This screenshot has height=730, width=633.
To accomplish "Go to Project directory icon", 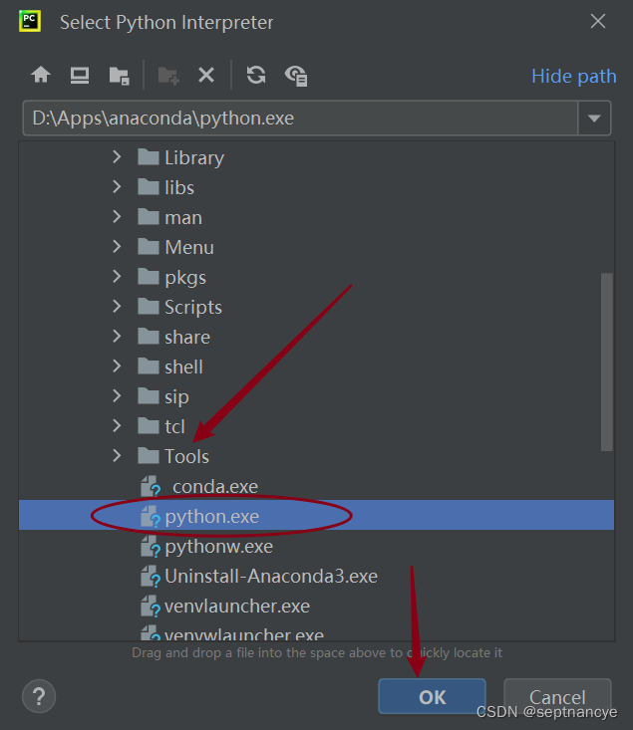I will coord(120,76).
